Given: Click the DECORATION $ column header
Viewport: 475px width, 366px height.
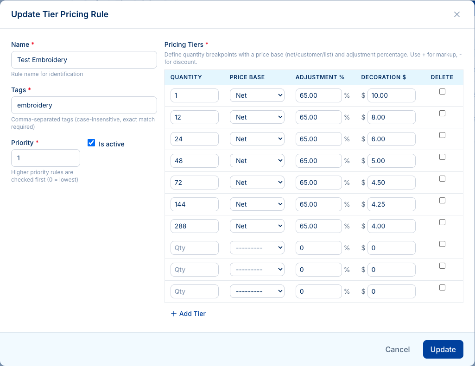Looking at the screenshot, I should 384,77.
